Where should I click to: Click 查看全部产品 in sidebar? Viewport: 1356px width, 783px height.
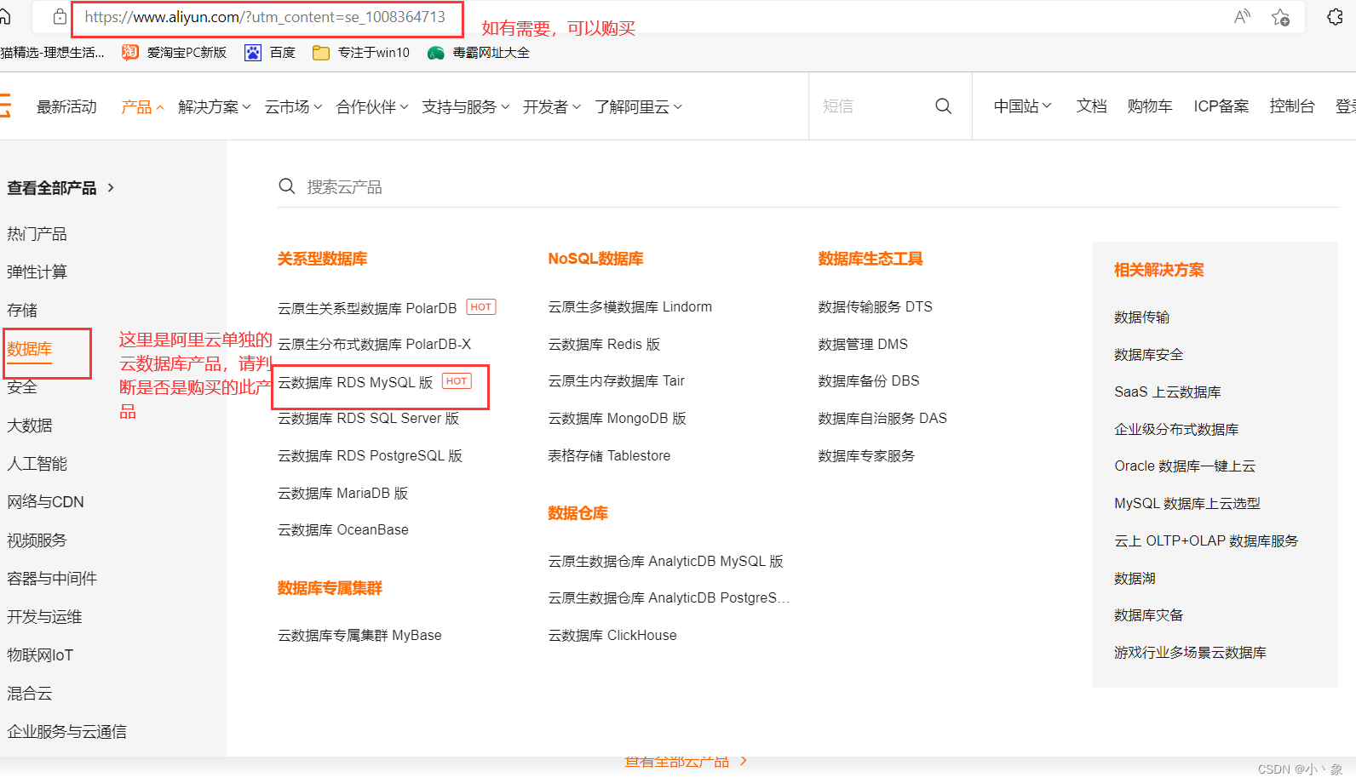point(60,188)
